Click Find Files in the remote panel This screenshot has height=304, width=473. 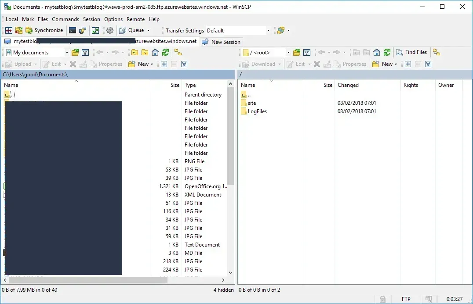pyautogui.click(x=411, y=52)
